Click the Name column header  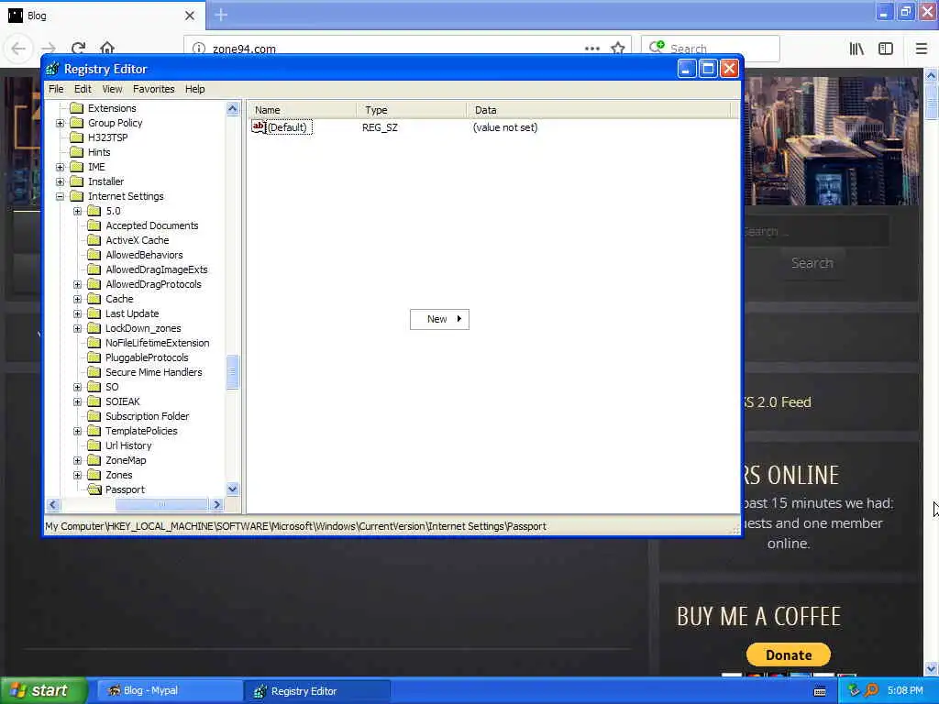coord(302,110)
